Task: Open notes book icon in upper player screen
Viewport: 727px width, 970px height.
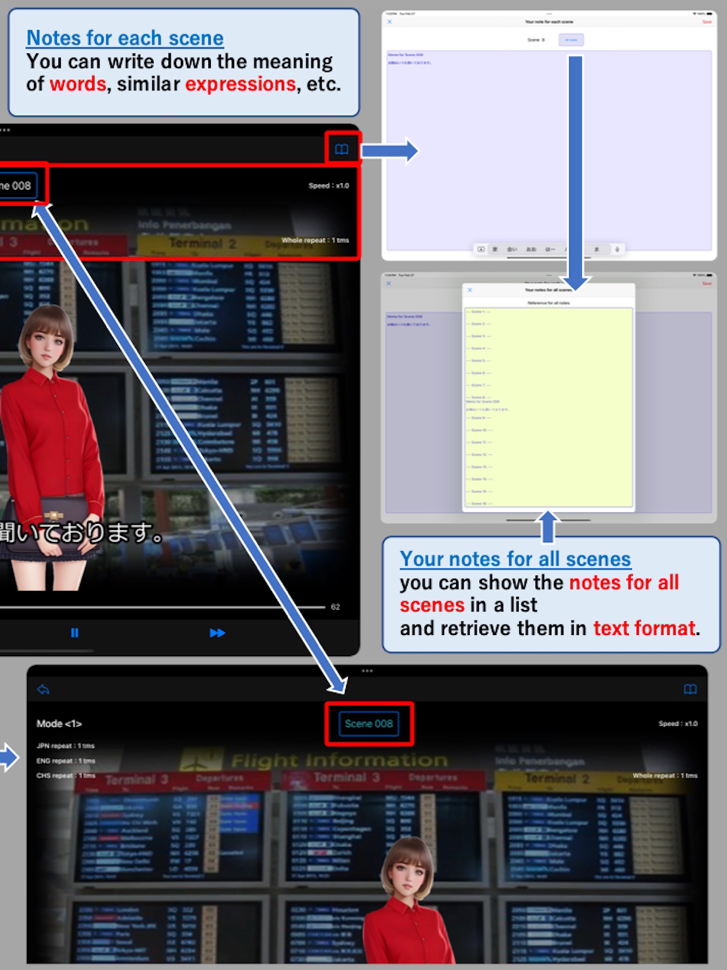Action: [x=342, y=150]
